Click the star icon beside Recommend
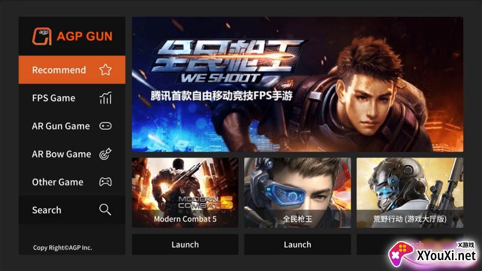482x271 pixels. coord(105,70)
